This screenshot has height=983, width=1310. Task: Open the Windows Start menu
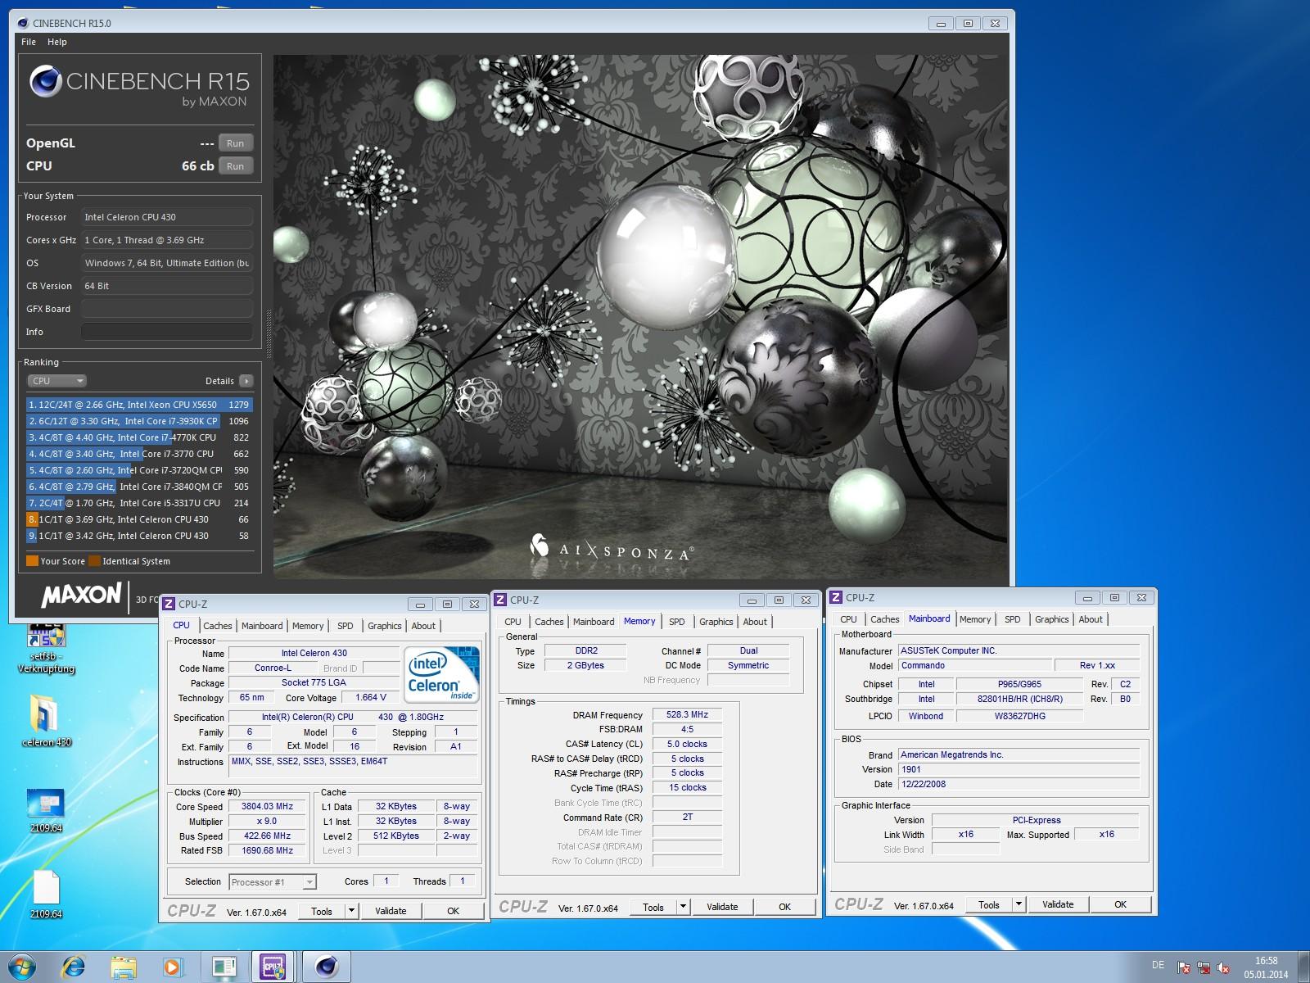coord(21,967)
